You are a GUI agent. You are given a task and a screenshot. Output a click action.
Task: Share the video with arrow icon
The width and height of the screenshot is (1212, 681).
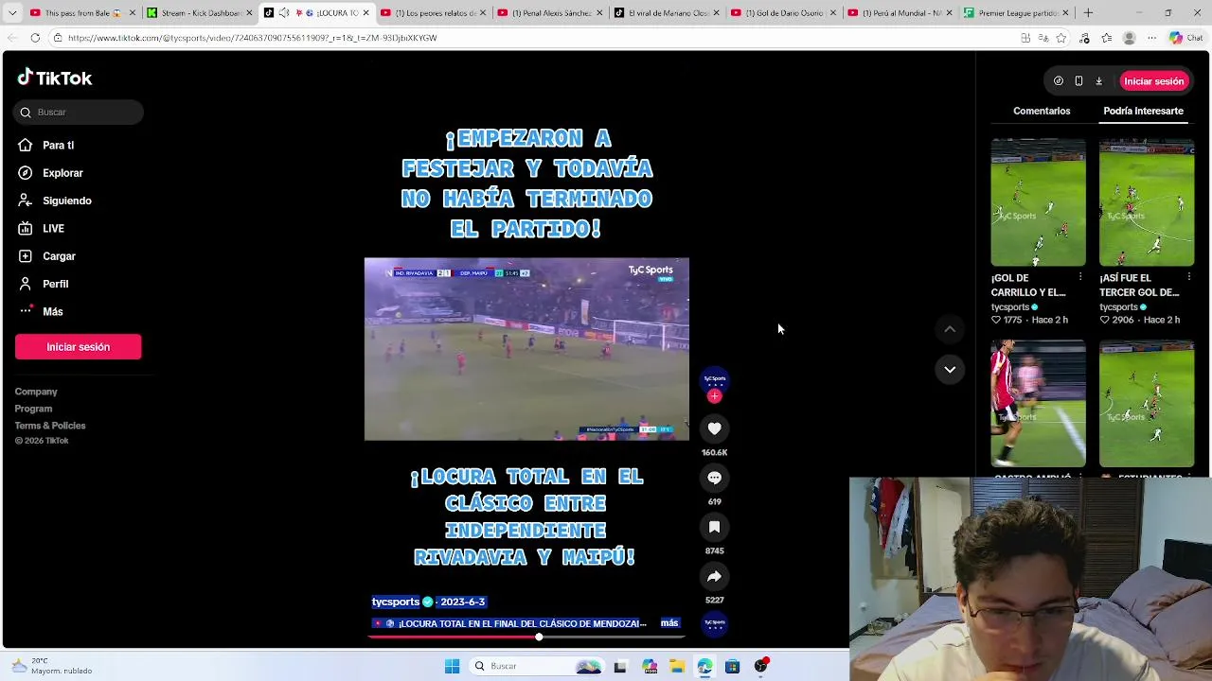(x=715, y=576)
